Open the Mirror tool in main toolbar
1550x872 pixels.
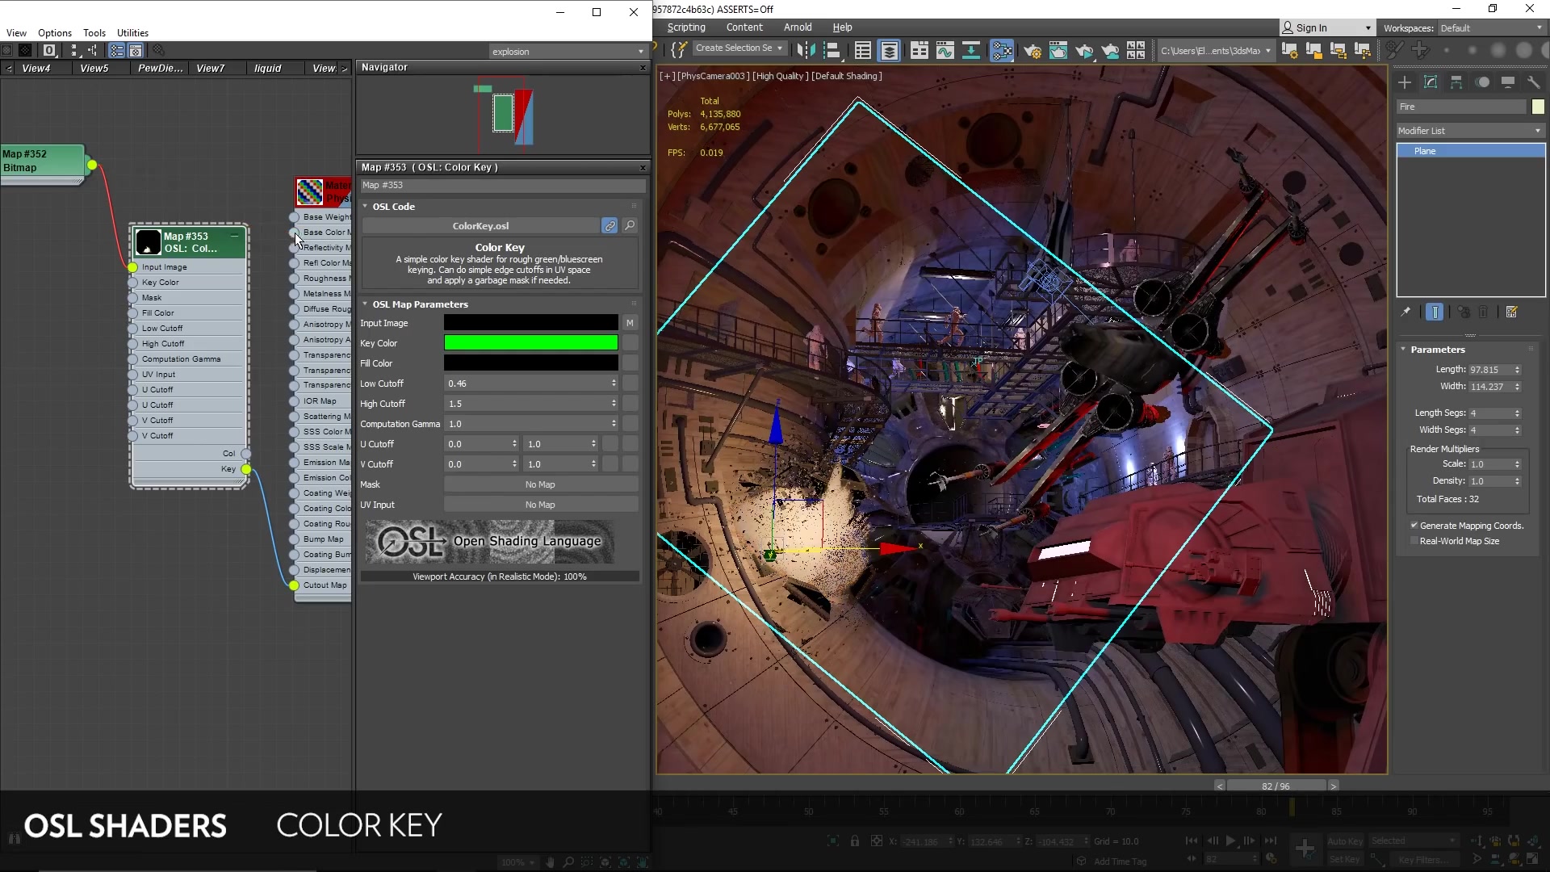tap(805, 51)
